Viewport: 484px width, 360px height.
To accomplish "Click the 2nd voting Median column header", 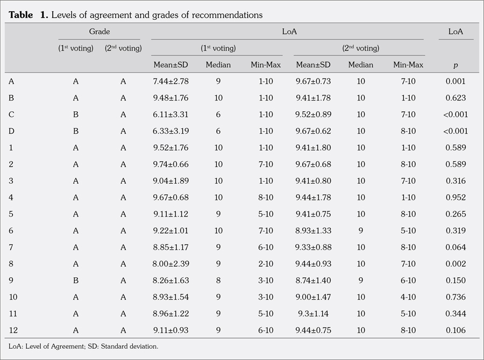I will 360,65.
